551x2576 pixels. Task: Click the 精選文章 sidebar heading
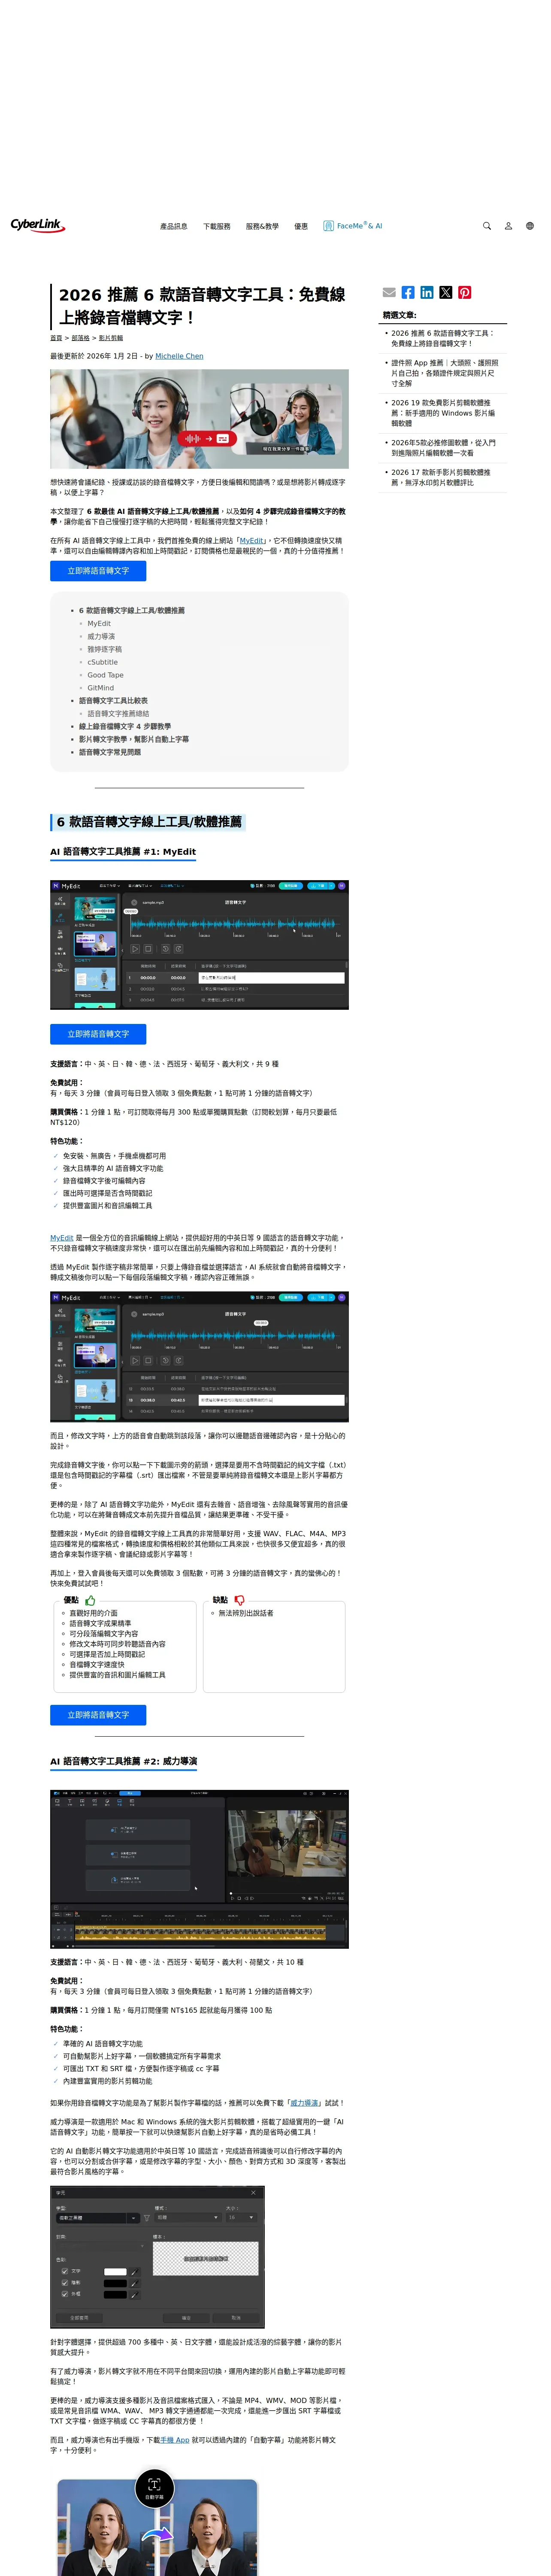point(400,315)
